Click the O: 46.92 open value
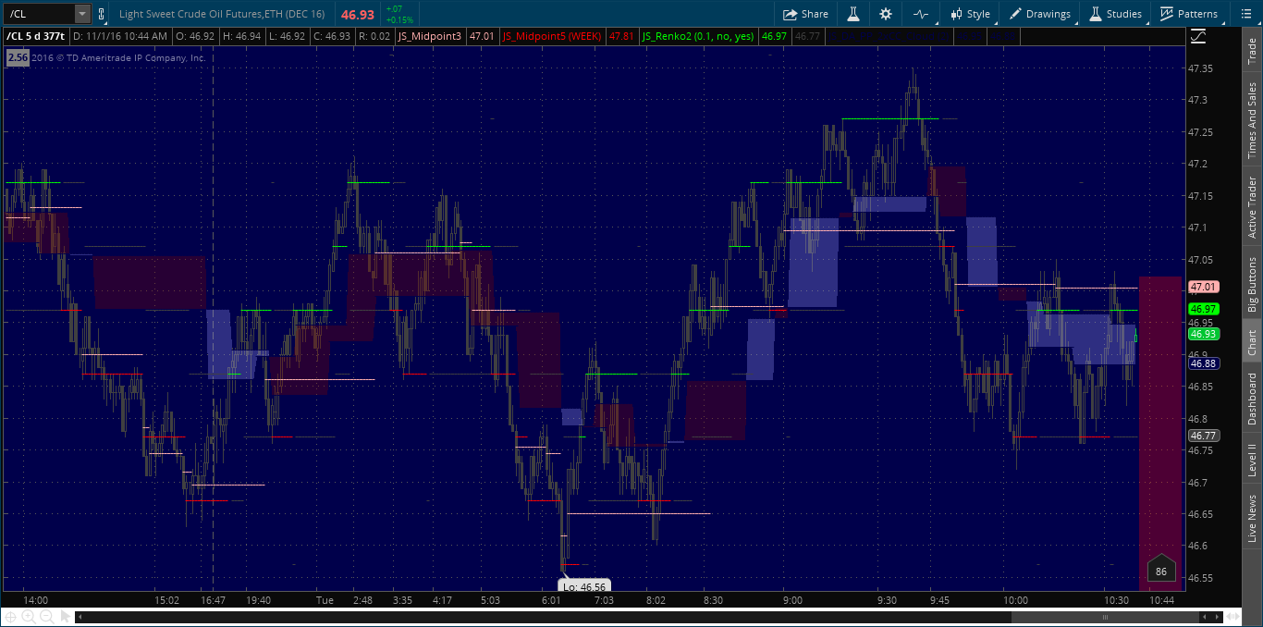 tap(194, 36)
